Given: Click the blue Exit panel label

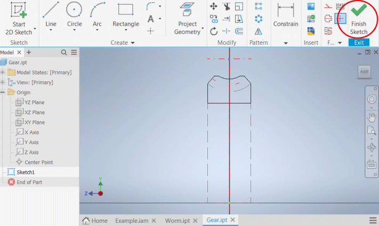Looking at the screenshot, I should coord(359,43).
